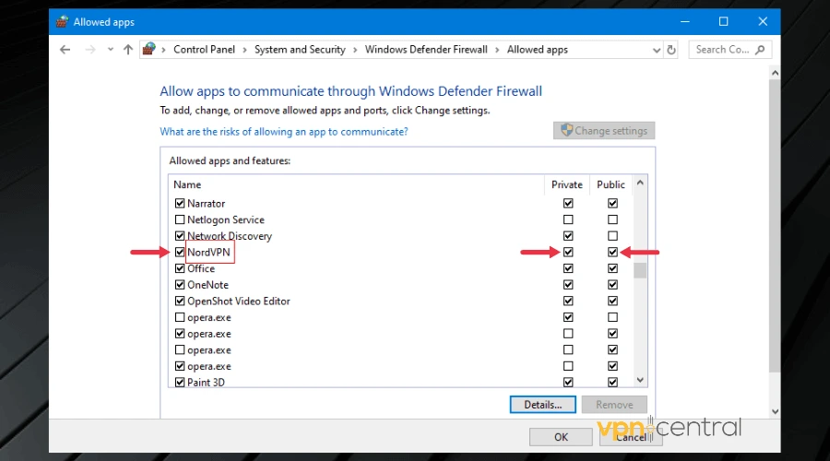The height and width of the screenshot is (461, 830).
Task: Click the Search Control Panel field
Action: pos(722,50)
